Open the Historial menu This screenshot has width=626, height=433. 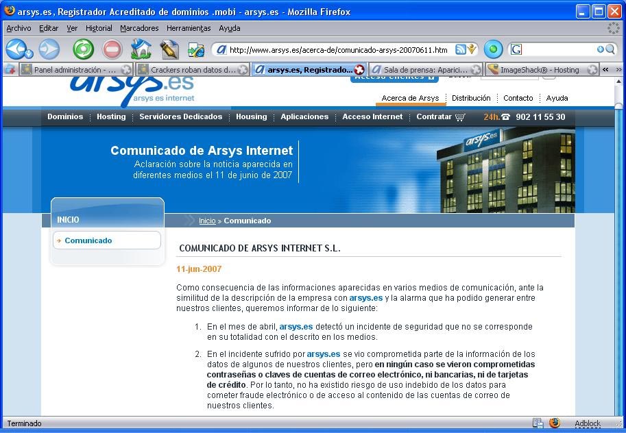click(99, 28)
